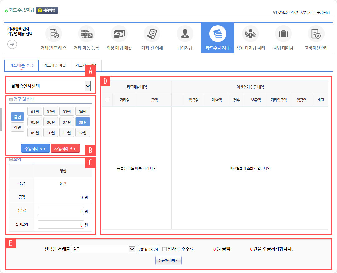Open 고정자산관리 icon
337x273 pixels.
coord(316,34)
